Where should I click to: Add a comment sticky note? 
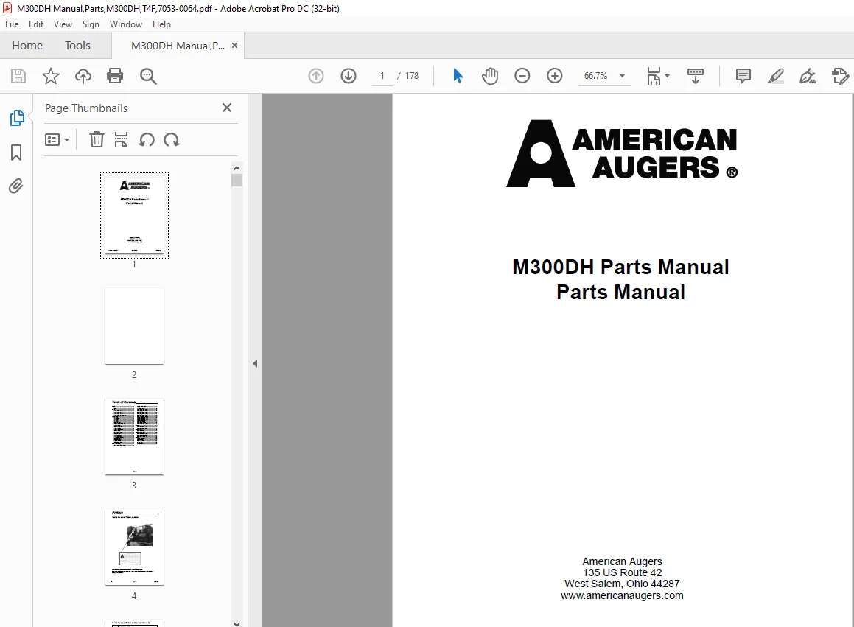coord(743,76)
